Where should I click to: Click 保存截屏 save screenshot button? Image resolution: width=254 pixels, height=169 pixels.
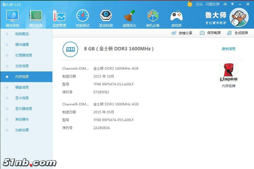(210, 33)
